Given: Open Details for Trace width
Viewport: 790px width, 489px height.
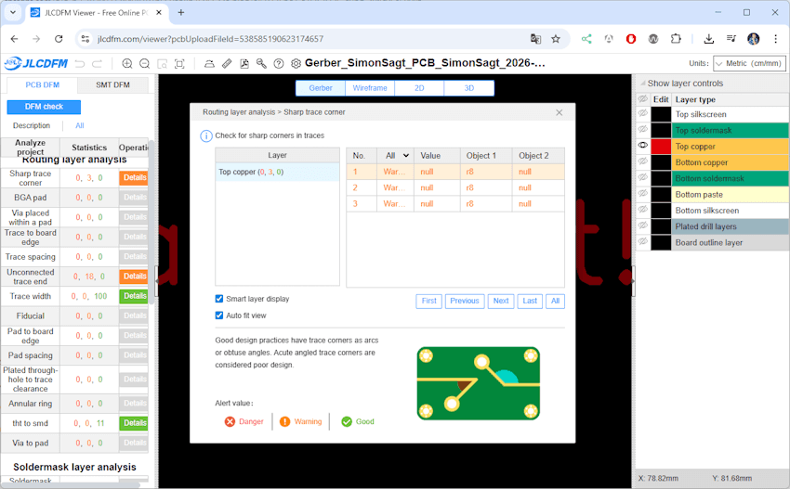Looking at the screenshot, I should coord(134,296).
